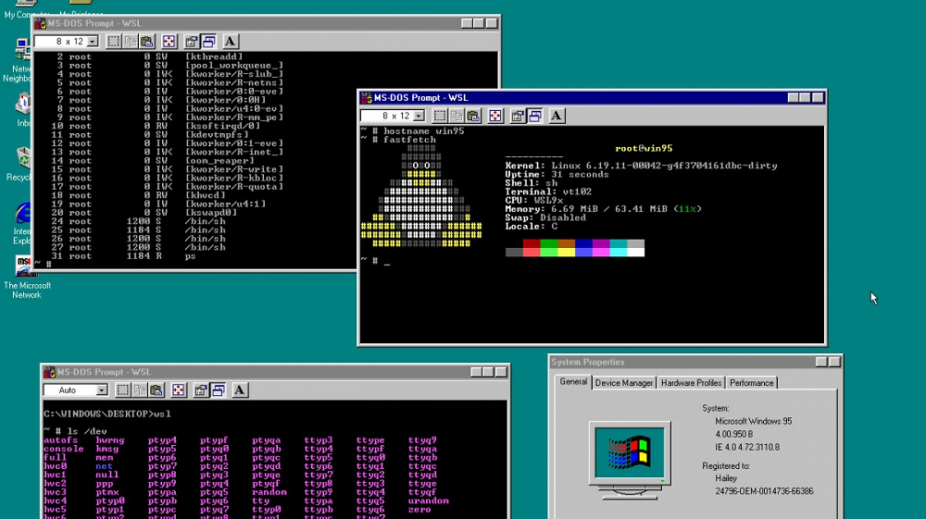Viewport: 926px width, 519px height.
Task: Click 'autofs' entry in /dev listing
Action: [60, 440]
